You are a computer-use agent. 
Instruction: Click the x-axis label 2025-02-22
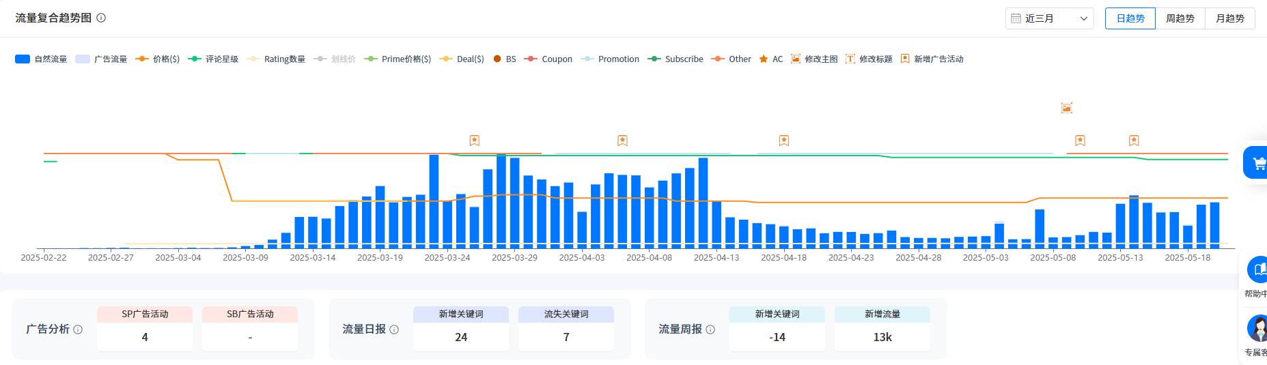coord(44,258)
